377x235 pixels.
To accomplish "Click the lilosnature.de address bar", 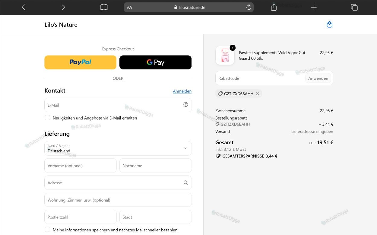I will point(189,7).
